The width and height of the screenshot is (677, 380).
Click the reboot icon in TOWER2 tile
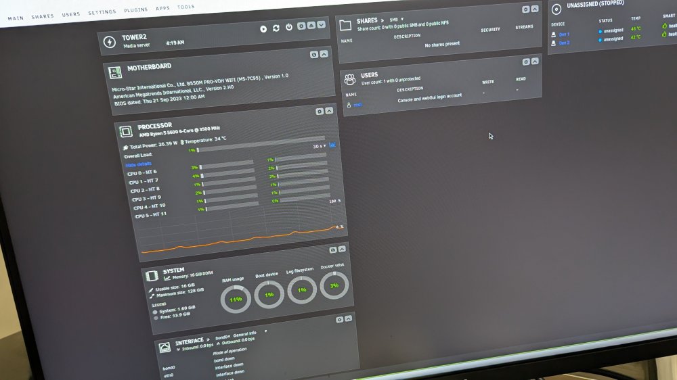pyautogui.click(x=276, y=28)
